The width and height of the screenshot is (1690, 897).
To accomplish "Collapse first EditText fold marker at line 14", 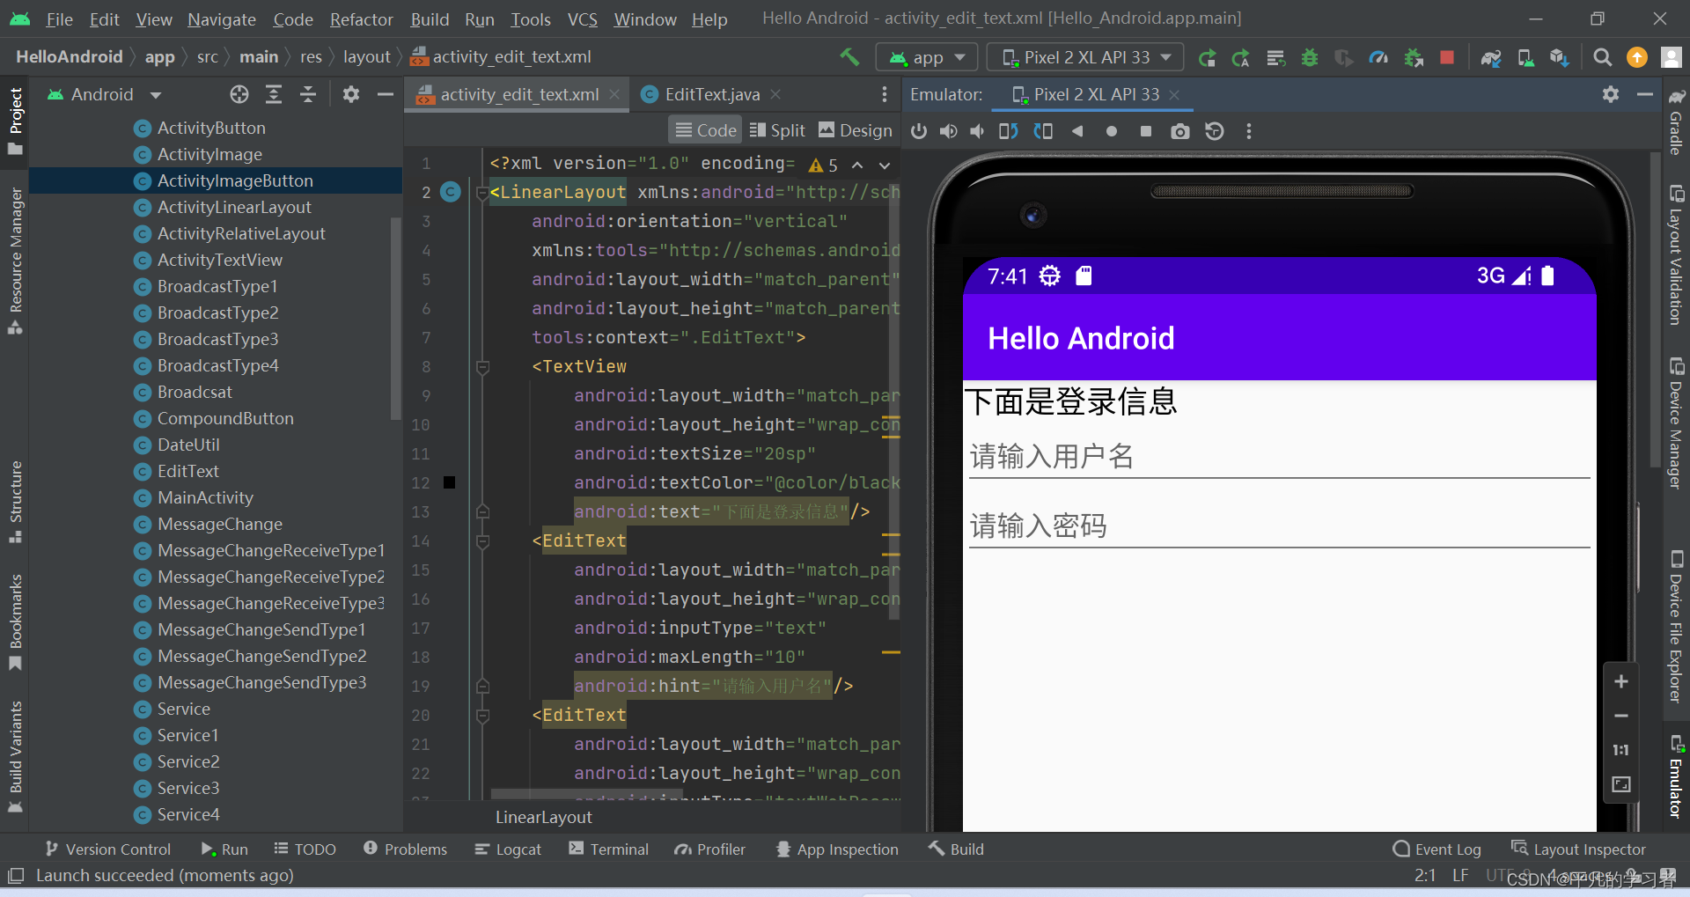I will 482,541.
